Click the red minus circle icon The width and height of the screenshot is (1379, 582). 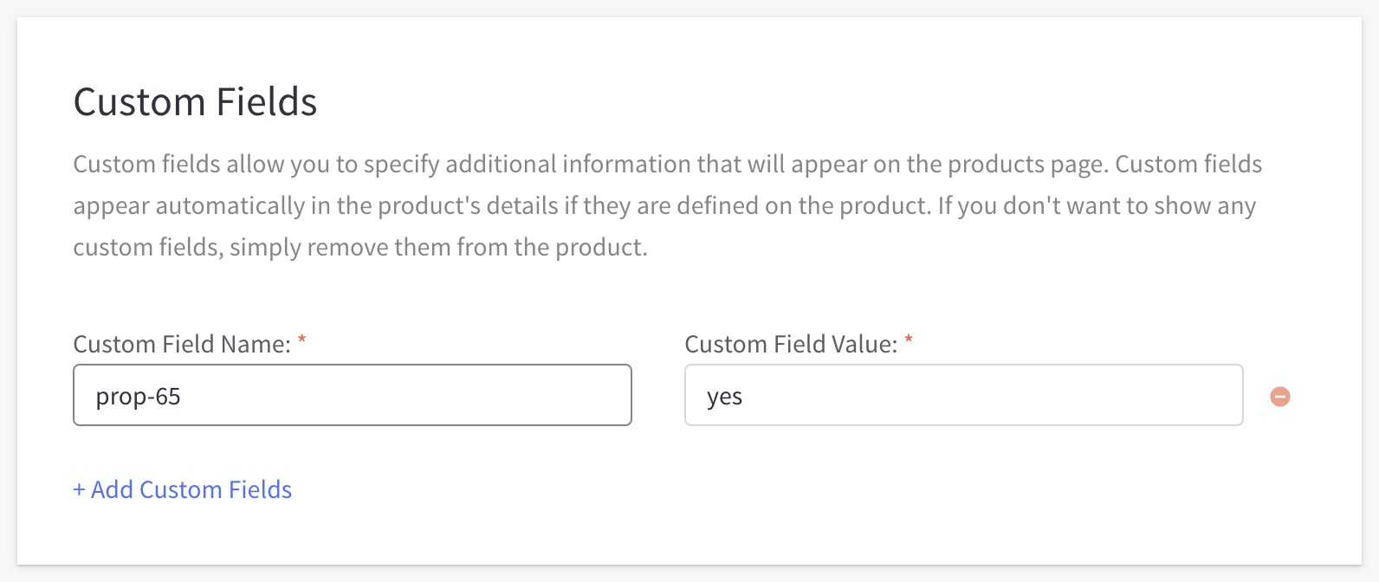pyautogui.click(x=1279, y=396)
